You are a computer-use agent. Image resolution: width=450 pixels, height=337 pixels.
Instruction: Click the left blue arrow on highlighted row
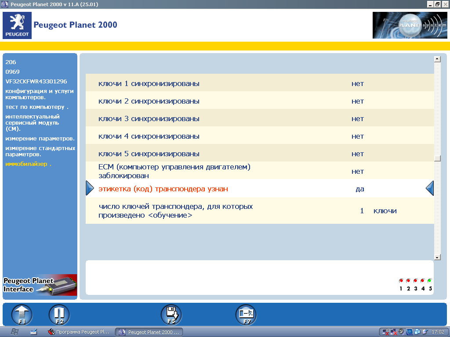tap(90, 188)
